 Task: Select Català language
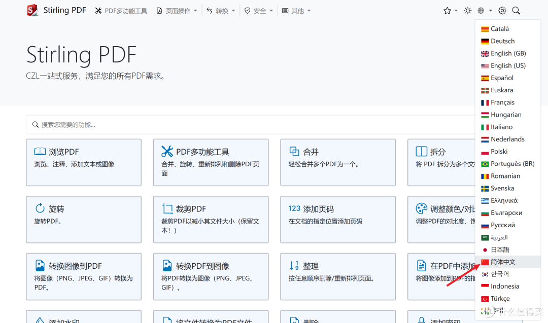(x=507, y=29)
